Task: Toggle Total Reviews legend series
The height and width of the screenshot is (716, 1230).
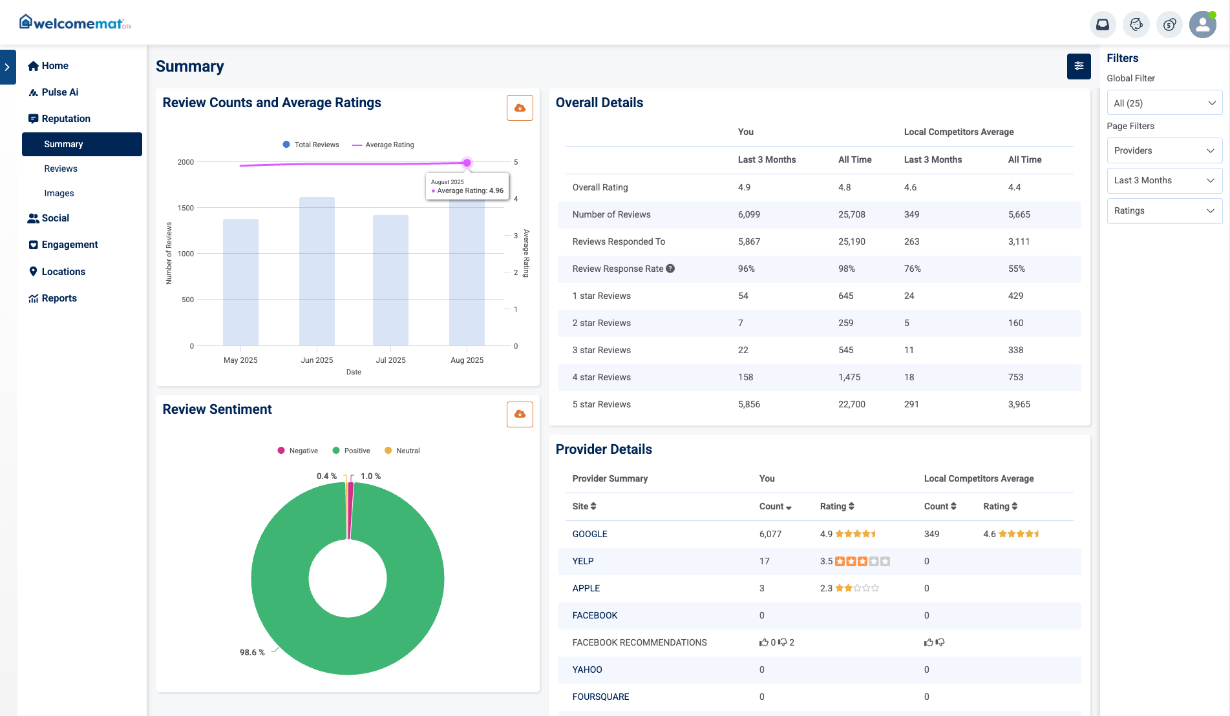Action: click(311, 145)
